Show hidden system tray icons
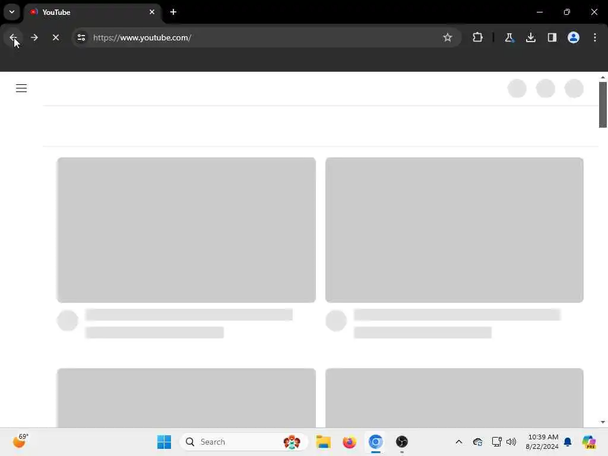The height and width of the screenshot is (456, 608). pos(459,442)
